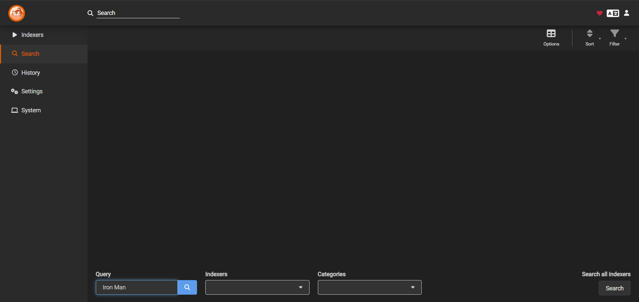Open the Filter dropdown arrow
Viewport: 639px width, 302px height.
(625, 39)
